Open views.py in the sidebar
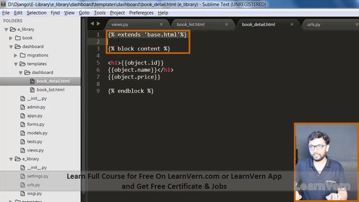359x202 pixels. tap(35, 150)
